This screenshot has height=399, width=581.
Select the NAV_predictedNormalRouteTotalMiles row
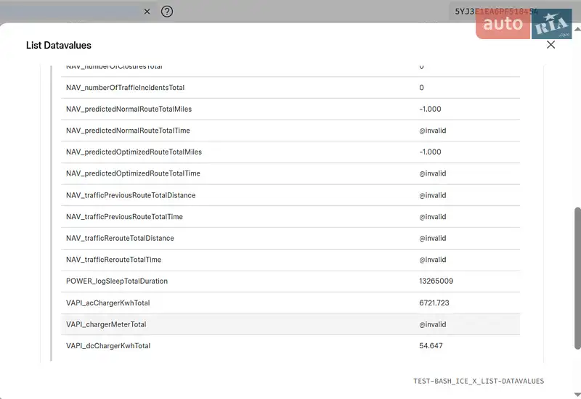point(129,110)
